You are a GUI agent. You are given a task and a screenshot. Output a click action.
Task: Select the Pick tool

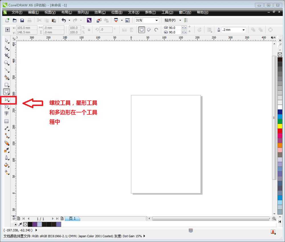point(7,41)
